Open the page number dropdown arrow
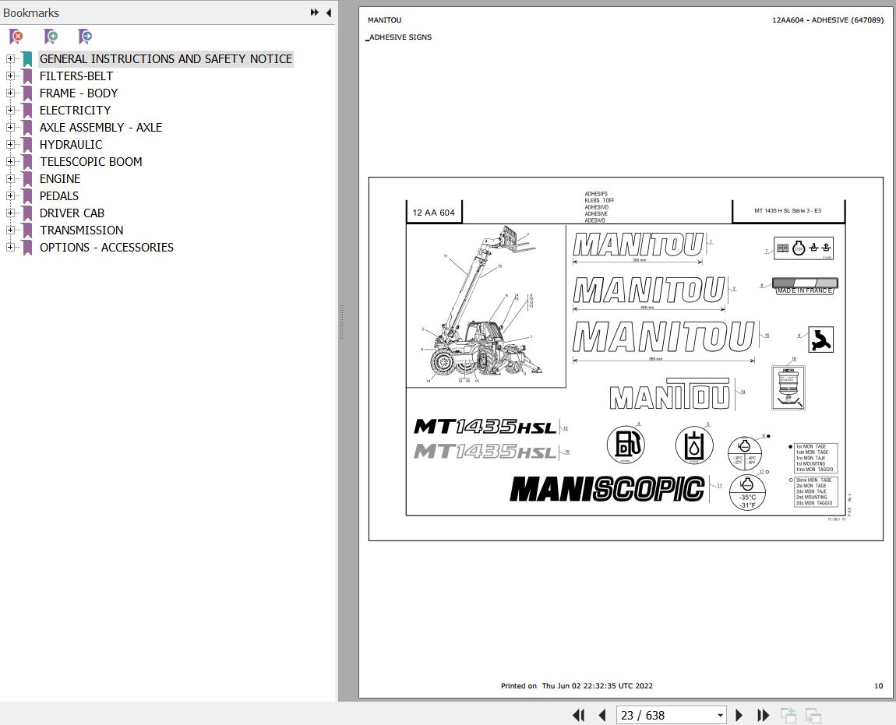The image size is (896, 725). coord(720,716)
